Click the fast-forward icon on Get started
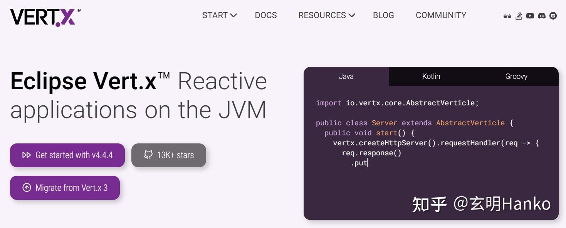 27,155
